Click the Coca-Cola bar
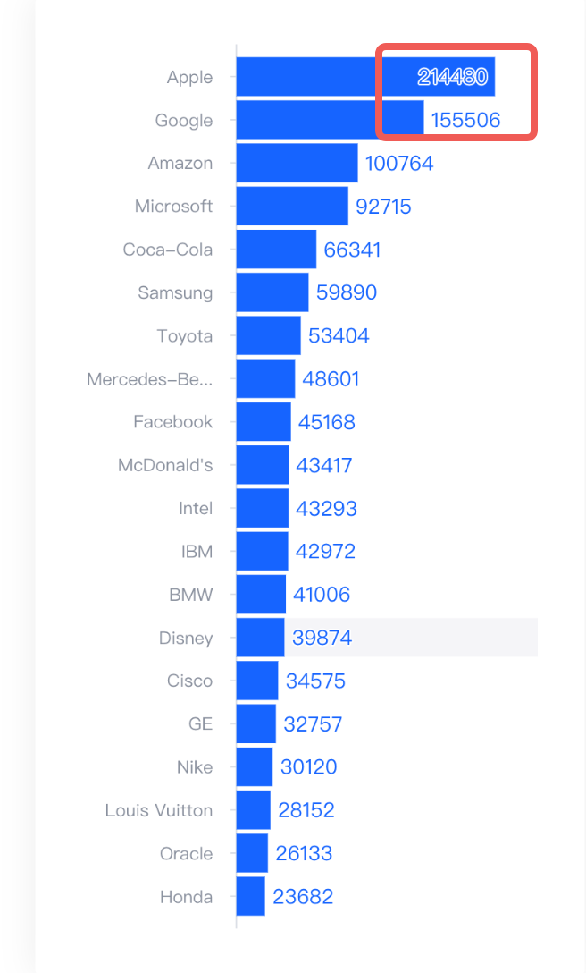586x973 pixels. tap(276, 250)
